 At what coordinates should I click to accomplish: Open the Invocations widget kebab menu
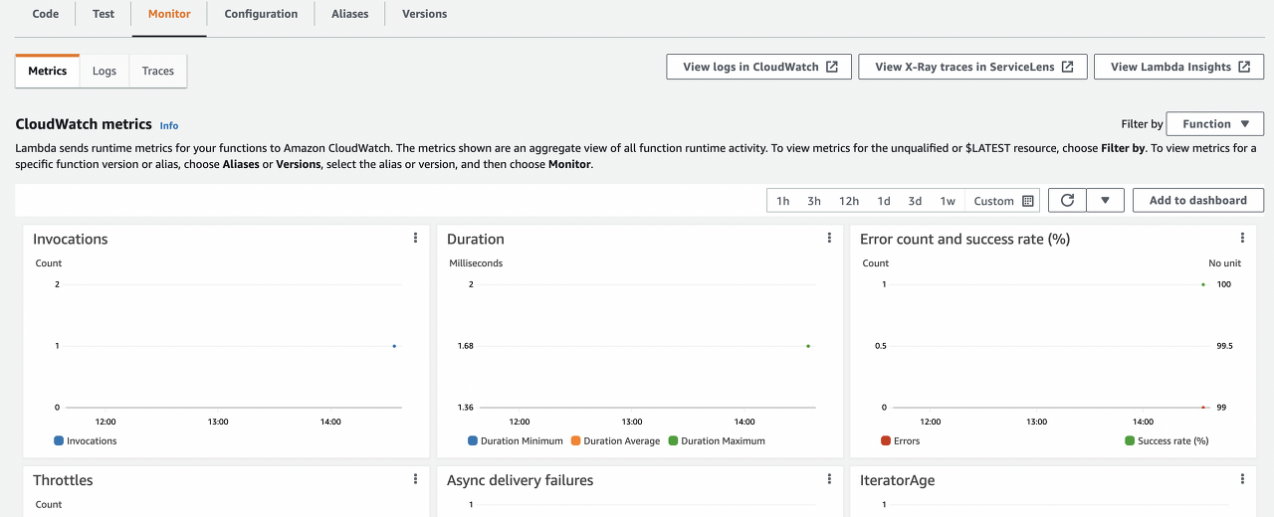click(x=415, y=238)
